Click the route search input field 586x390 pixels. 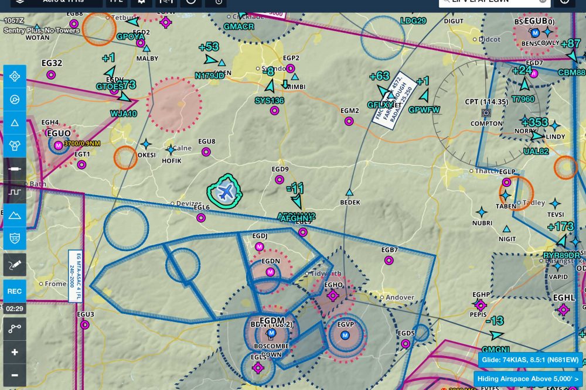489,2
